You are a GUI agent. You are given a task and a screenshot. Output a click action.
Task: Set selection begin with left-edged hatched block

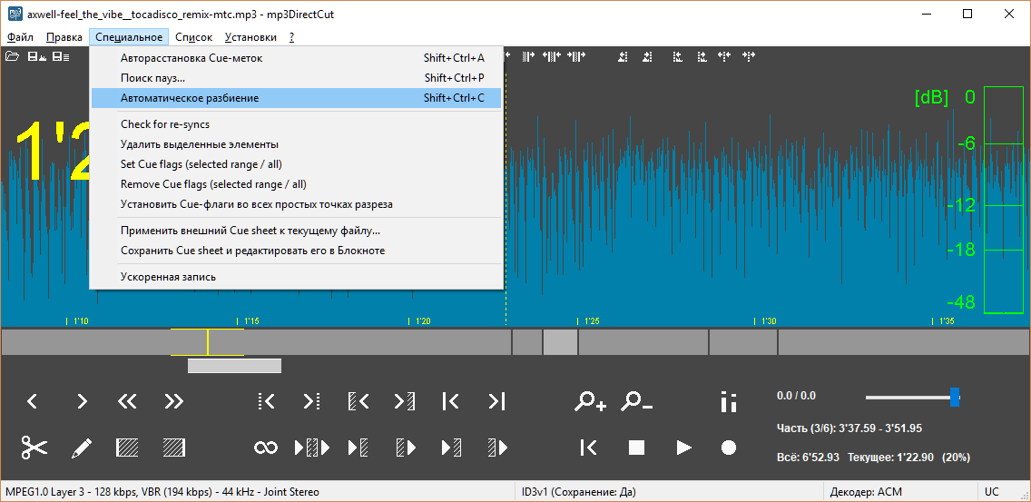click(127, 448)
